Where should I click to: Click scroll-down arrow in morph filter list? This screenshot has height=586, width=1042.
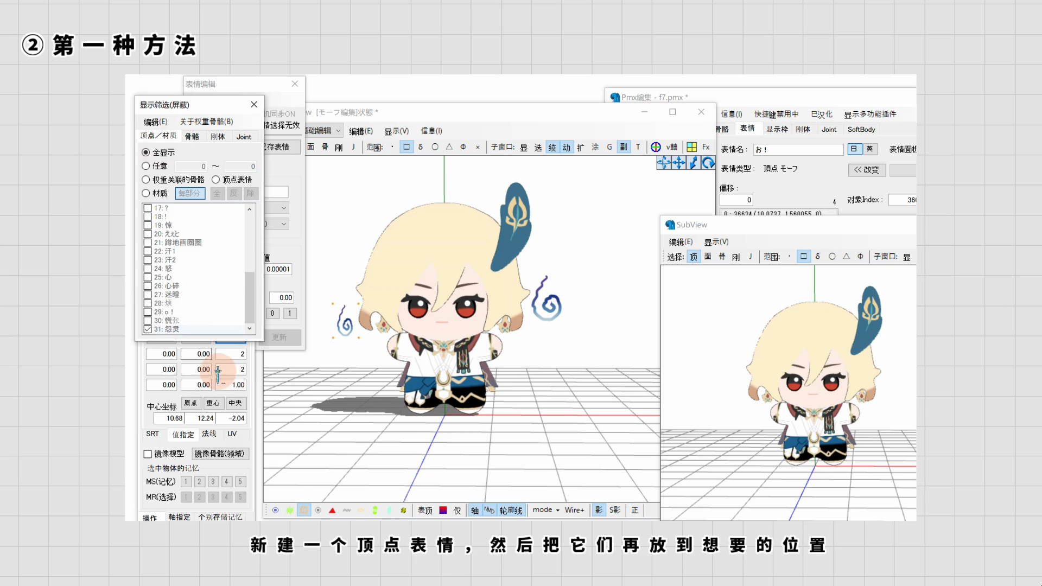[x=250, y=328]
